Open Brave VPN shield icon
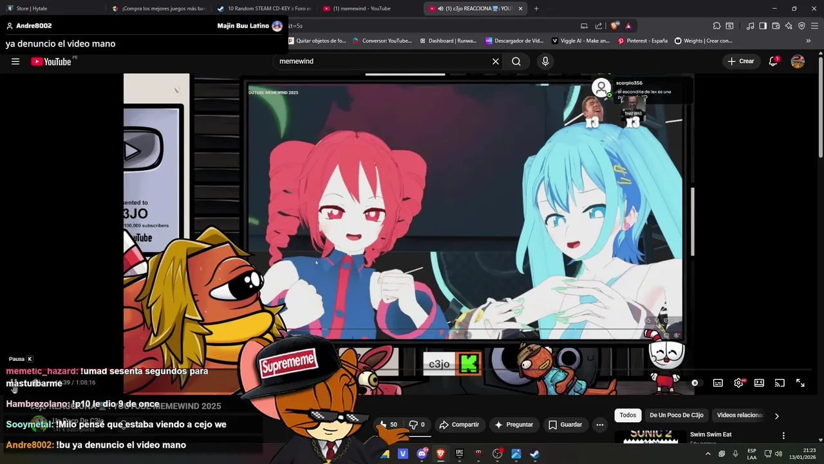 tap(801, 26)
